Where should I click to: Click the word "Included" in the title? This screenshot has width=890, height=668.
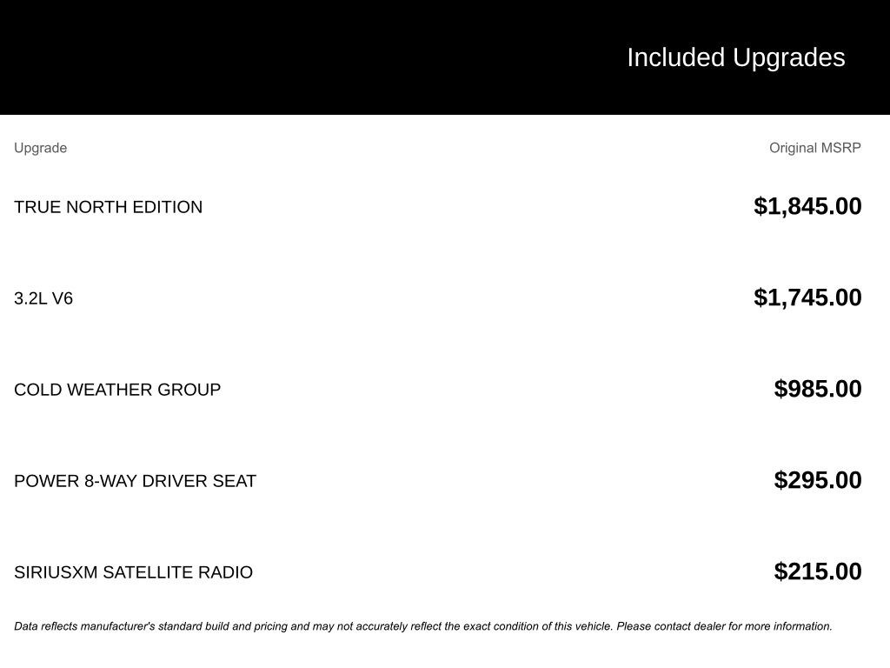[x=675, y=57]
